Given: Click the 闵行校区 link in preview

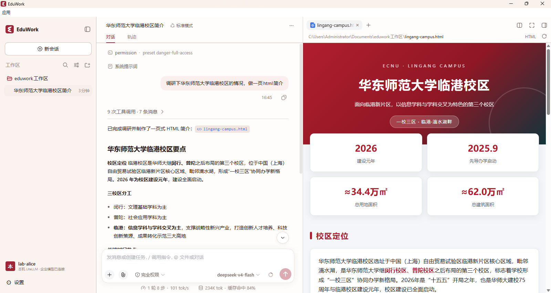Looking at the screenshot, I should [396, 271].
